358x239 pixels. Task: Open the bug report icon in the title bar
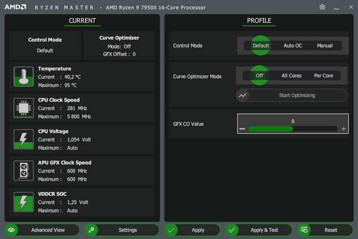point(322,7)
